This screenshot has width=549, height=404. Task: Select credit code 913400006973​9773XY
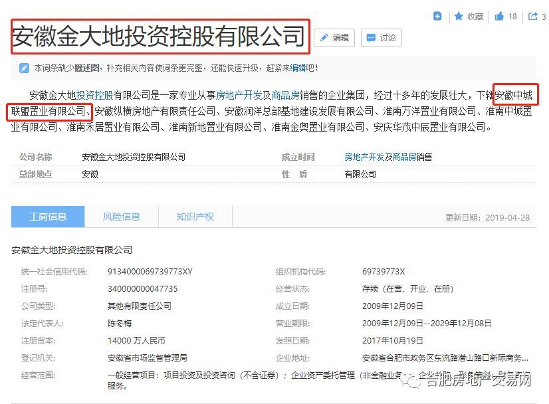coord(150,272)
